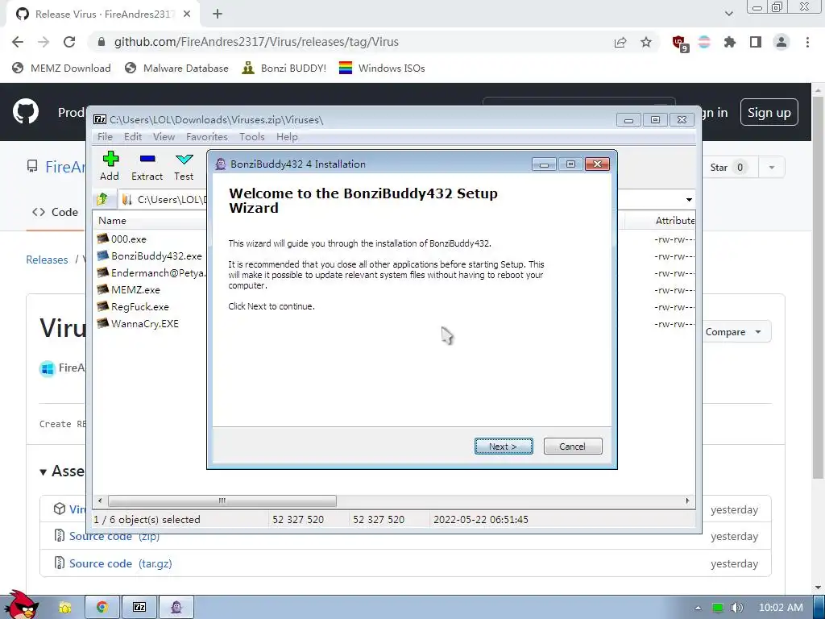Click the 000.exe file icon

pyautogui.click(x=103, y=239)
